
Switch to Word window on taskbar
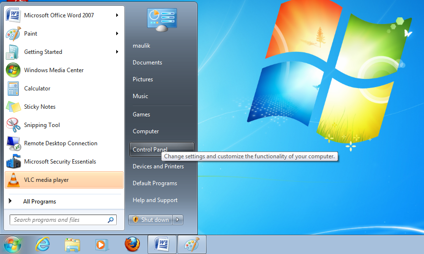(162, 244)
